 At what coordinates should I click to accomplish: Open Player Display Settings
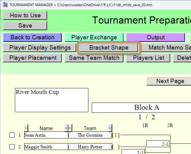(x=40, y=48)
